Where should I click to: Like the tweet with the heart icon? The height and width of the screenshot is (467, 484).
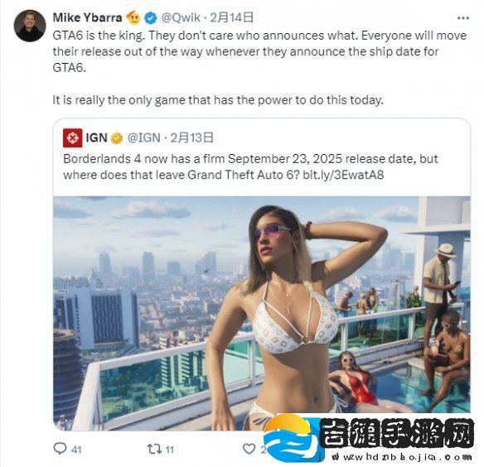[249, 449]
